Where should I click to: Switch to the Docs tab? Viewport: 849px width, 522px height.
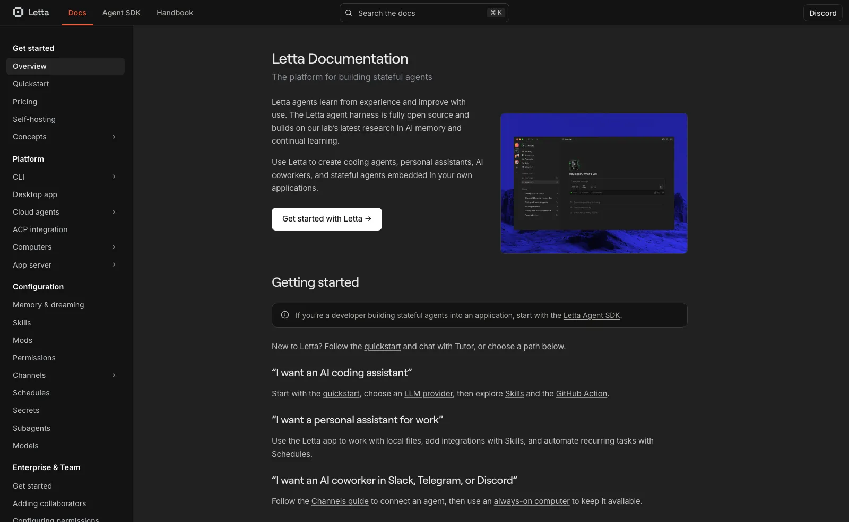[x=77, y=13]
